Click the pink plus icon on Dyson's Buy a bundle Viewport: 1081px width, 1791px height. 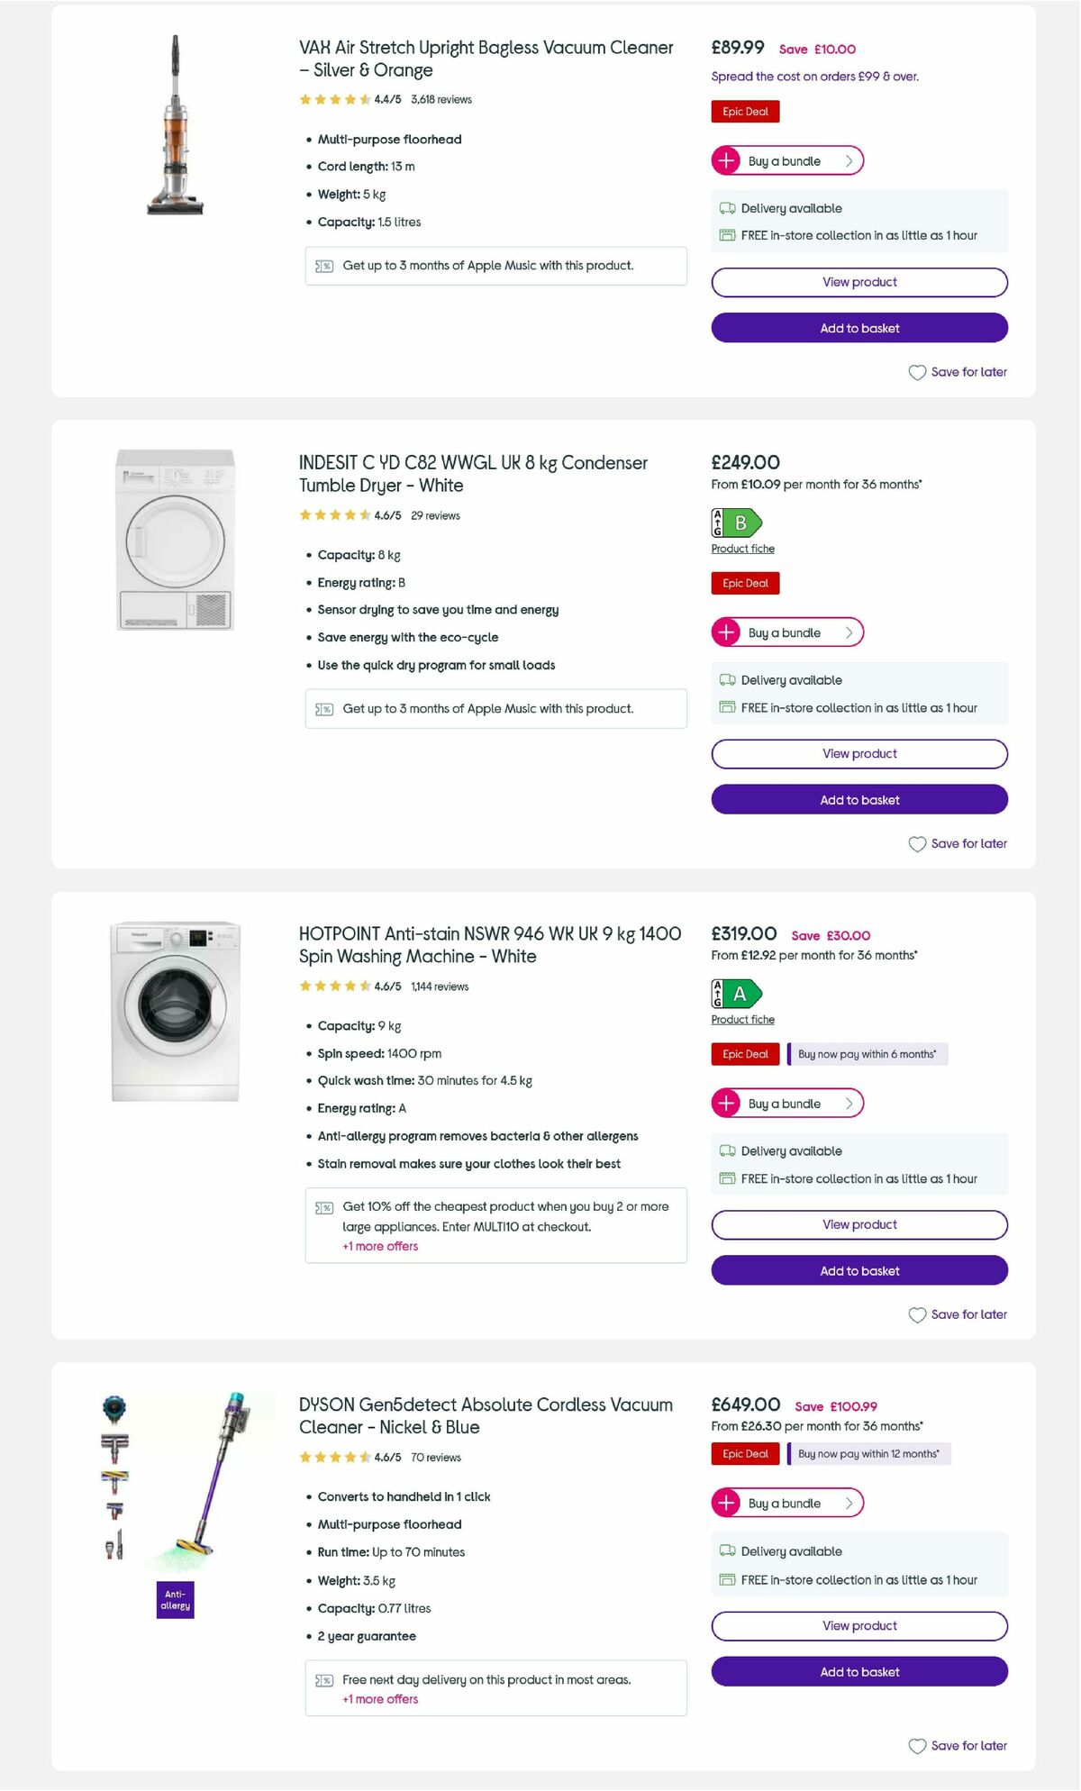tap(726, 1503)
